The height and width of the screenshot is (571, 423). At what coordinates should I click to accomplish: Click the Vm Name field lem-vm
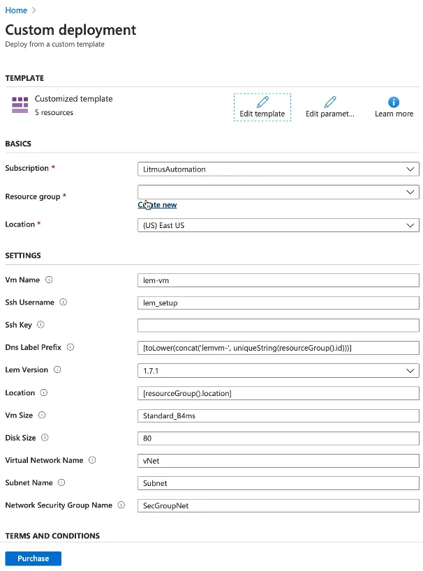279,280
